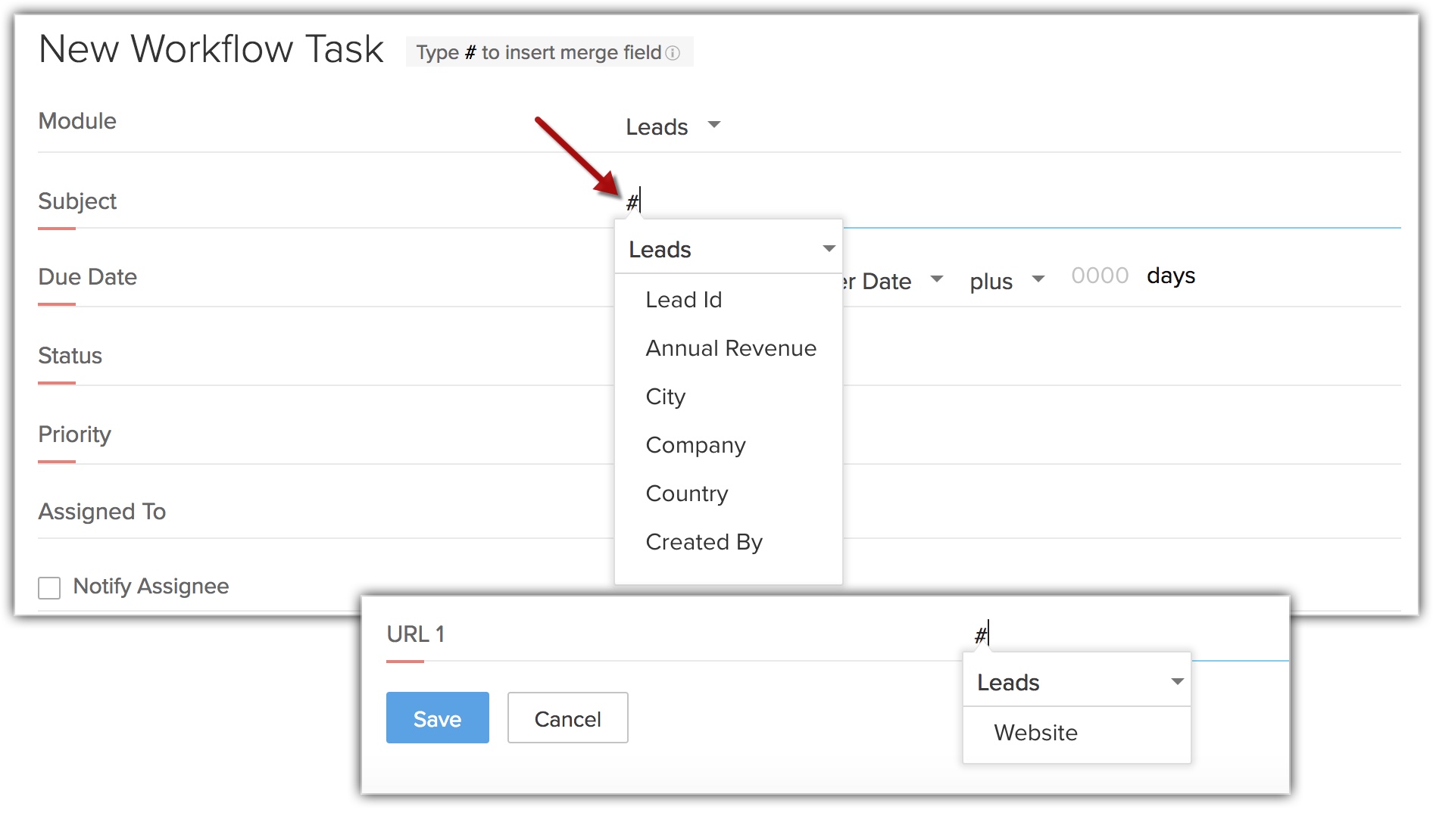Click the days number input field
Screen dimensions: 1433x816
click(1099, 276)
